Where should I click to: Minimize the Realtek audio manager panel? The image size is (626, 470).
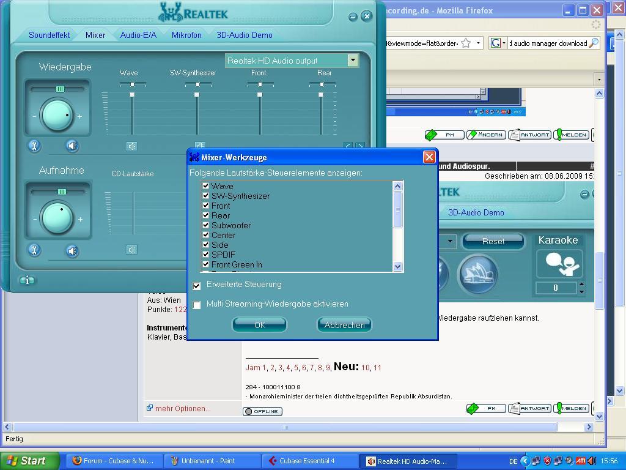(x=353, y=17)
